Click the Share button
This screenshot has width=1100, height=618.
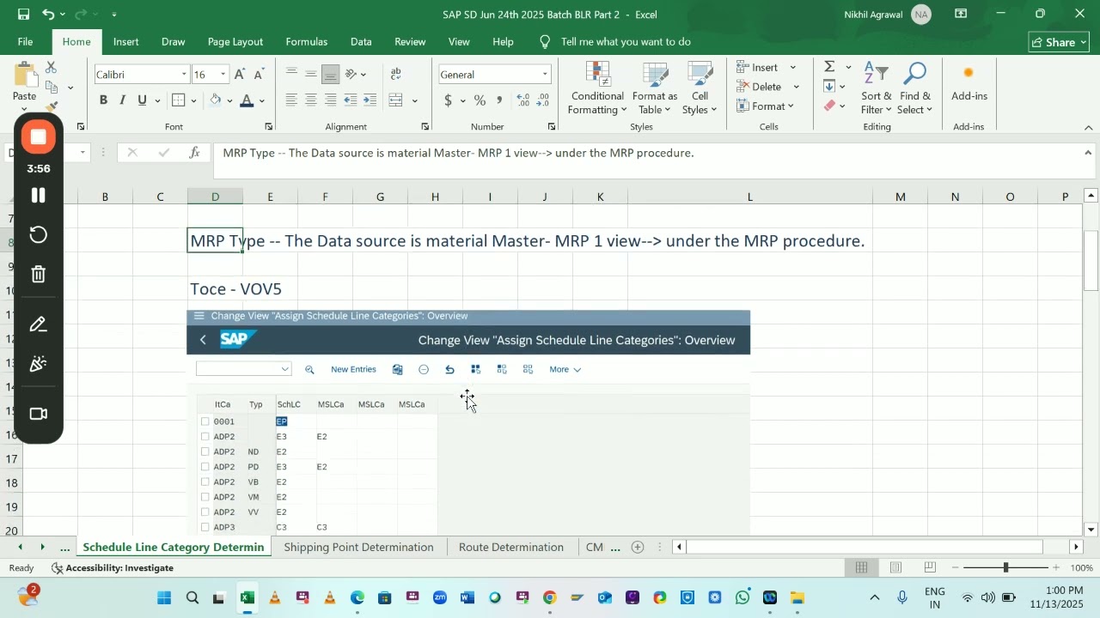[x=1059, y=42]
